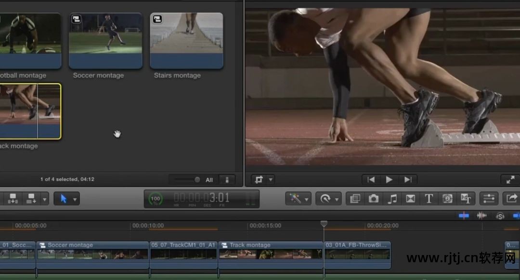This screenshot has width=520, height=280.
Task: Toggle audio skimming waveform button
Action: [481, 216]
